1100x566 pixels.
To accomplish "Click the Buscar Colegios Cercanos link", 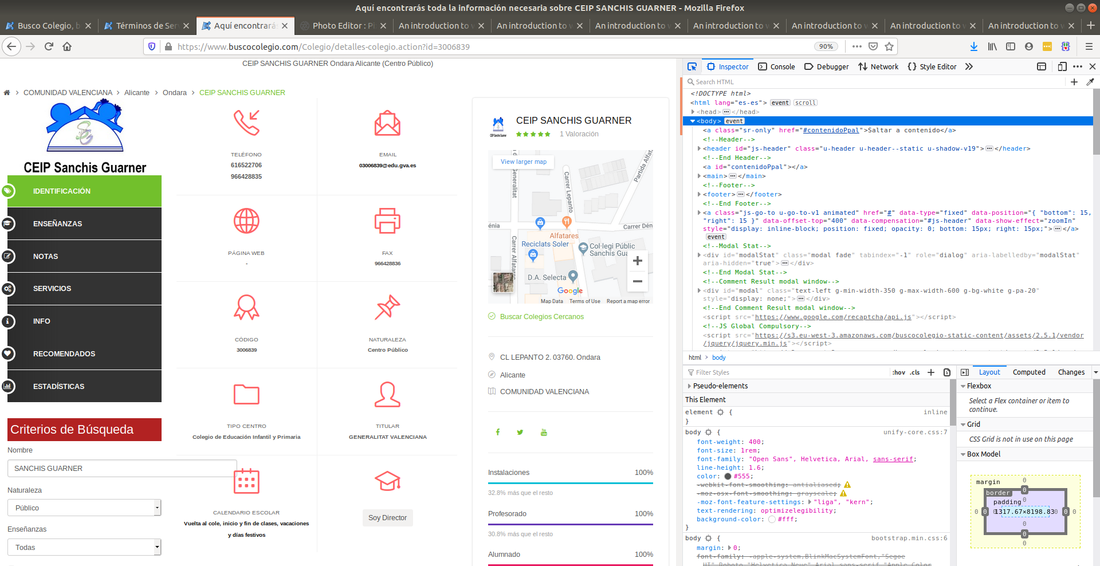I will [x=541, y=317].
